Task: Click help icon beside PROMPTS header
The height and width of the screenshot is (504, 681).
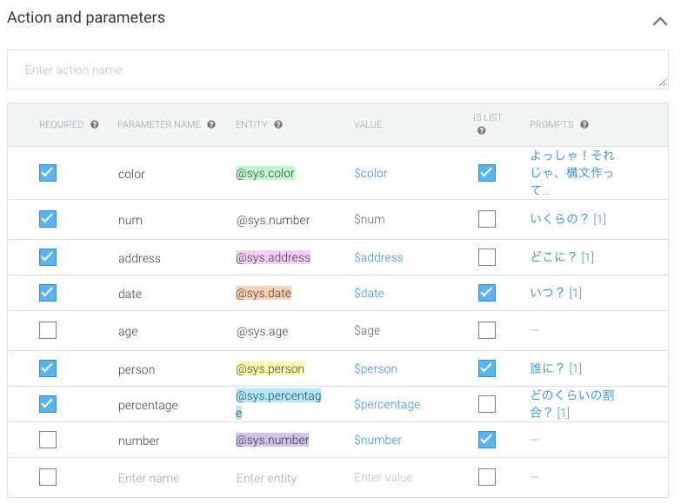Action: click(x=584, y=125)
